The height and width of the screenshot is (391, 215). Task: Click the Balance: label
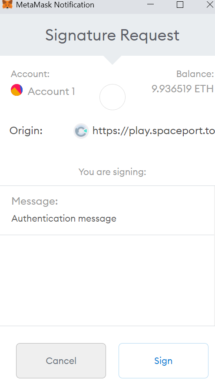[x=195, y=74]
